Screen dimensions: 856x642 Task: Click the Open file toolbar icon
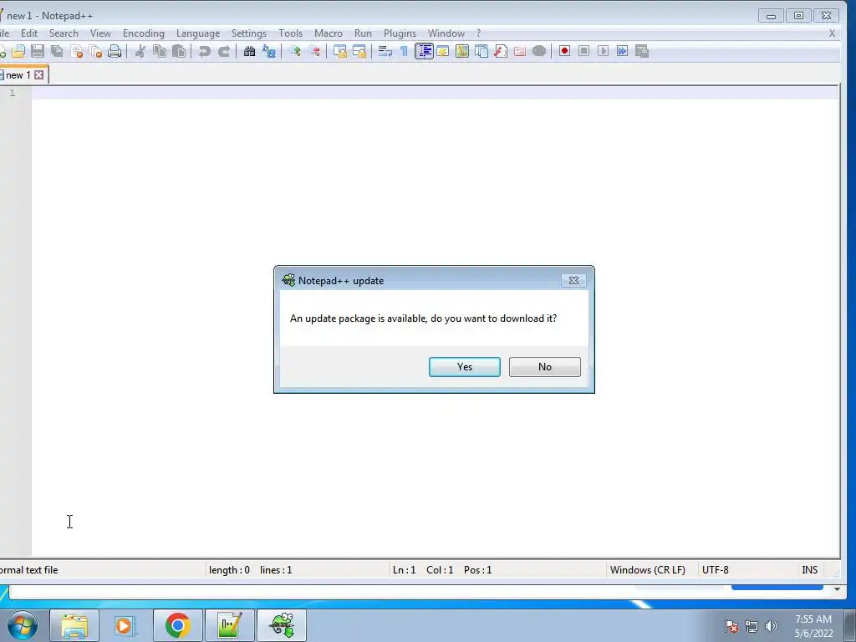tap(18, 51)
